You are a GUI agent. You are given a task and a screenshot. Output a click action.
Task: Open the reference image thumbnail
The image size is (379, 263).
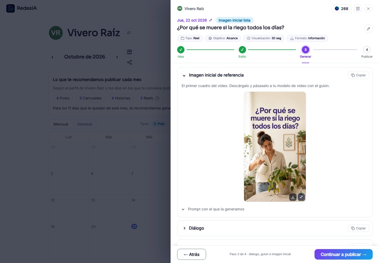275,147
